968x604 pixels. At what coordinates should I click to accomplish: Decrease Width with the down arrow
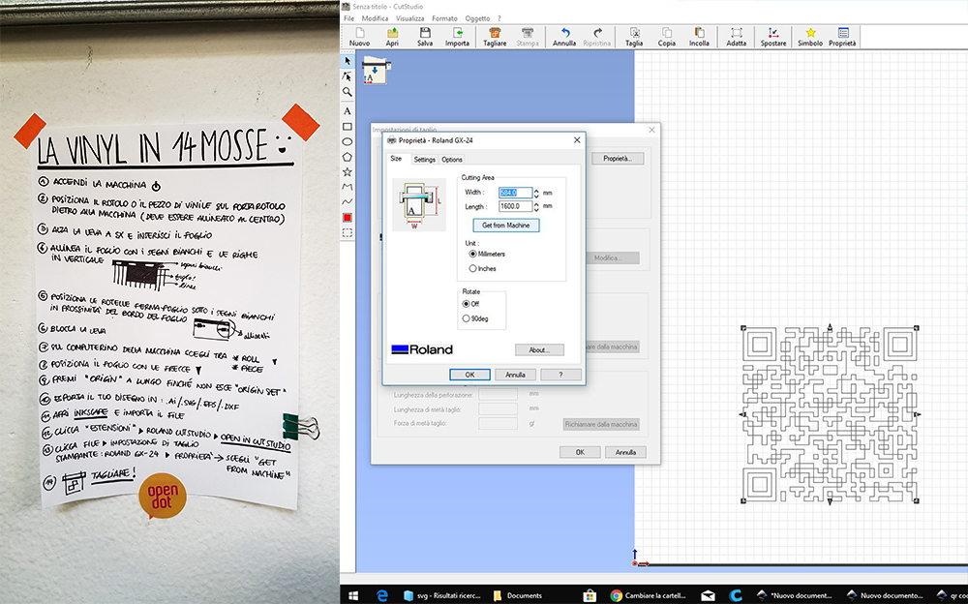536,196
